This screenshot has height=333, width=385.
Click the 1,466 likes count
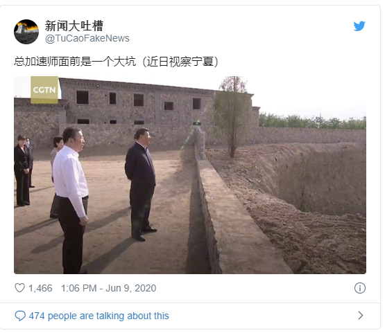[x=40, y=288]
